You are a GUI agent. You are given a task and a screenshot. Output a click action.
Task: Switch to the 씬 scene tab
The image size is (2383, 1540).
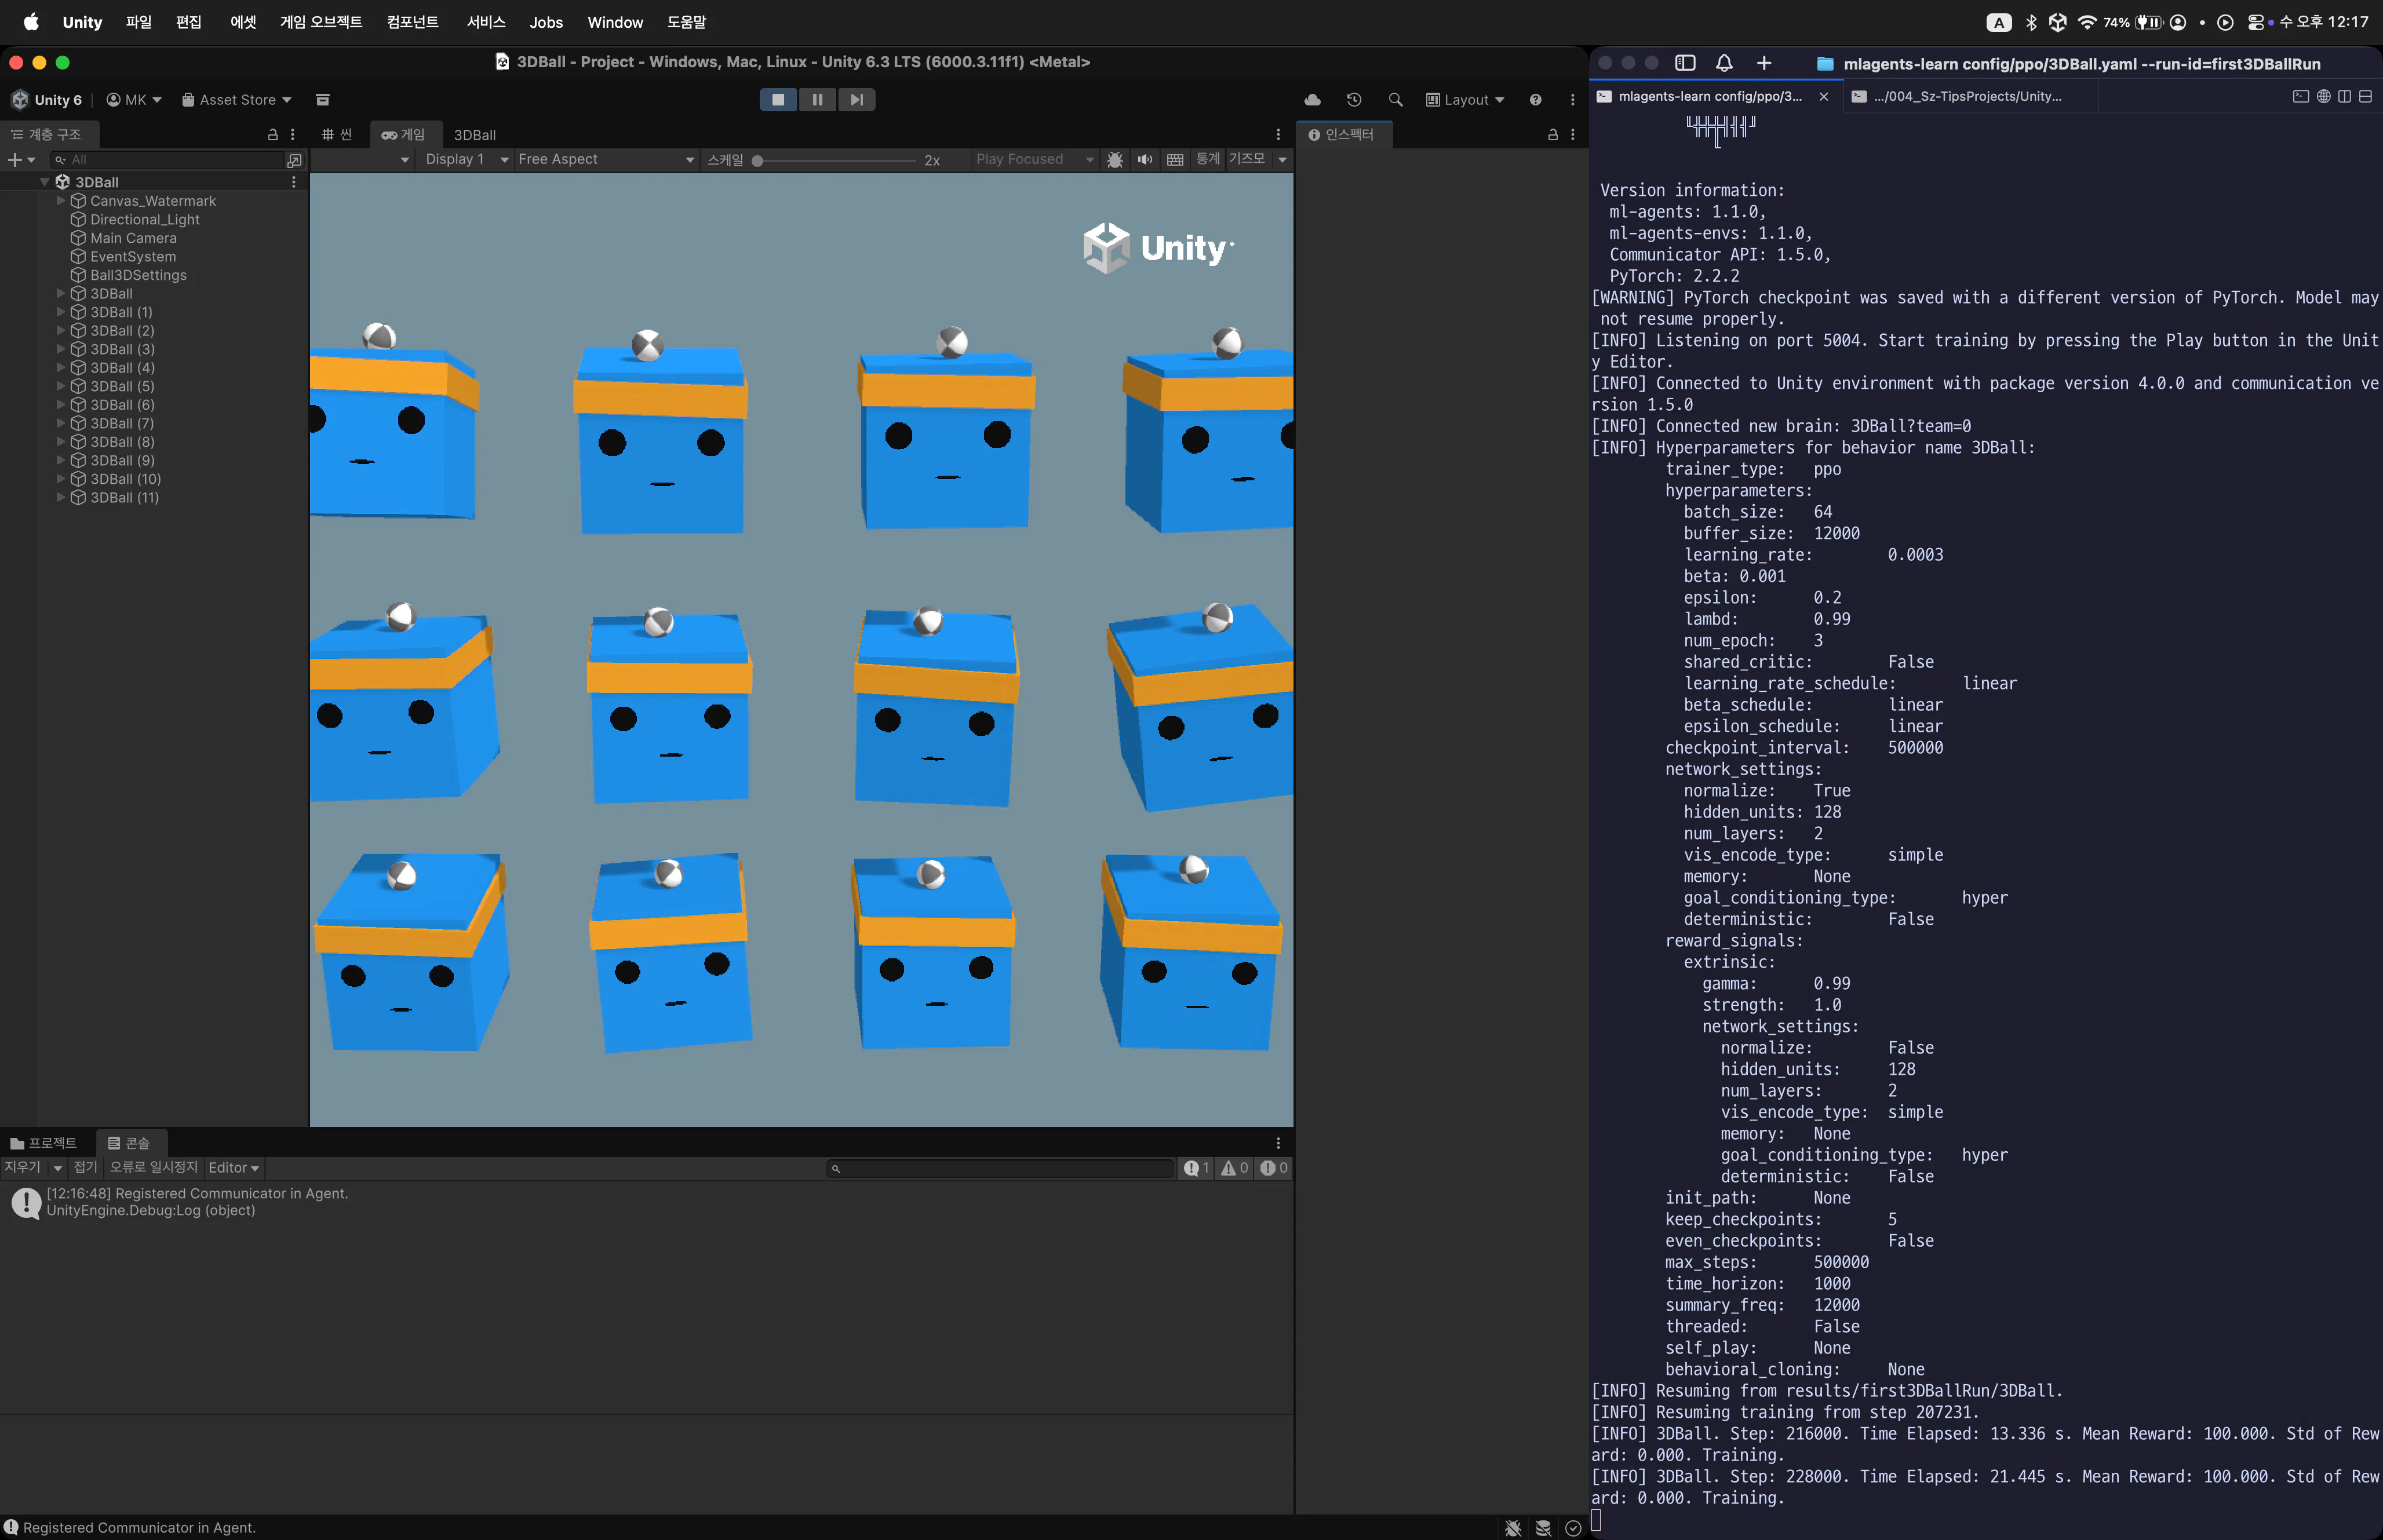coord(337,134)
